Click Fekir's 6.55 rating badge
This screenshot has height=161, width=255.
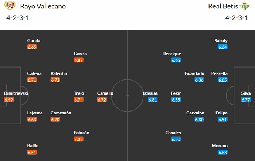coord(176,100)
